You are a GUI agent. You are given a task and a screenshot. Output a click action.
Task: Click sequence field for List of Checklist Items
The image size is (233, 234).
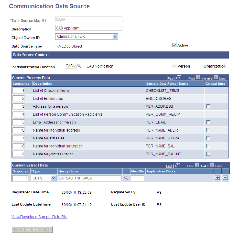pyautogui.click(x=19, y=90)
